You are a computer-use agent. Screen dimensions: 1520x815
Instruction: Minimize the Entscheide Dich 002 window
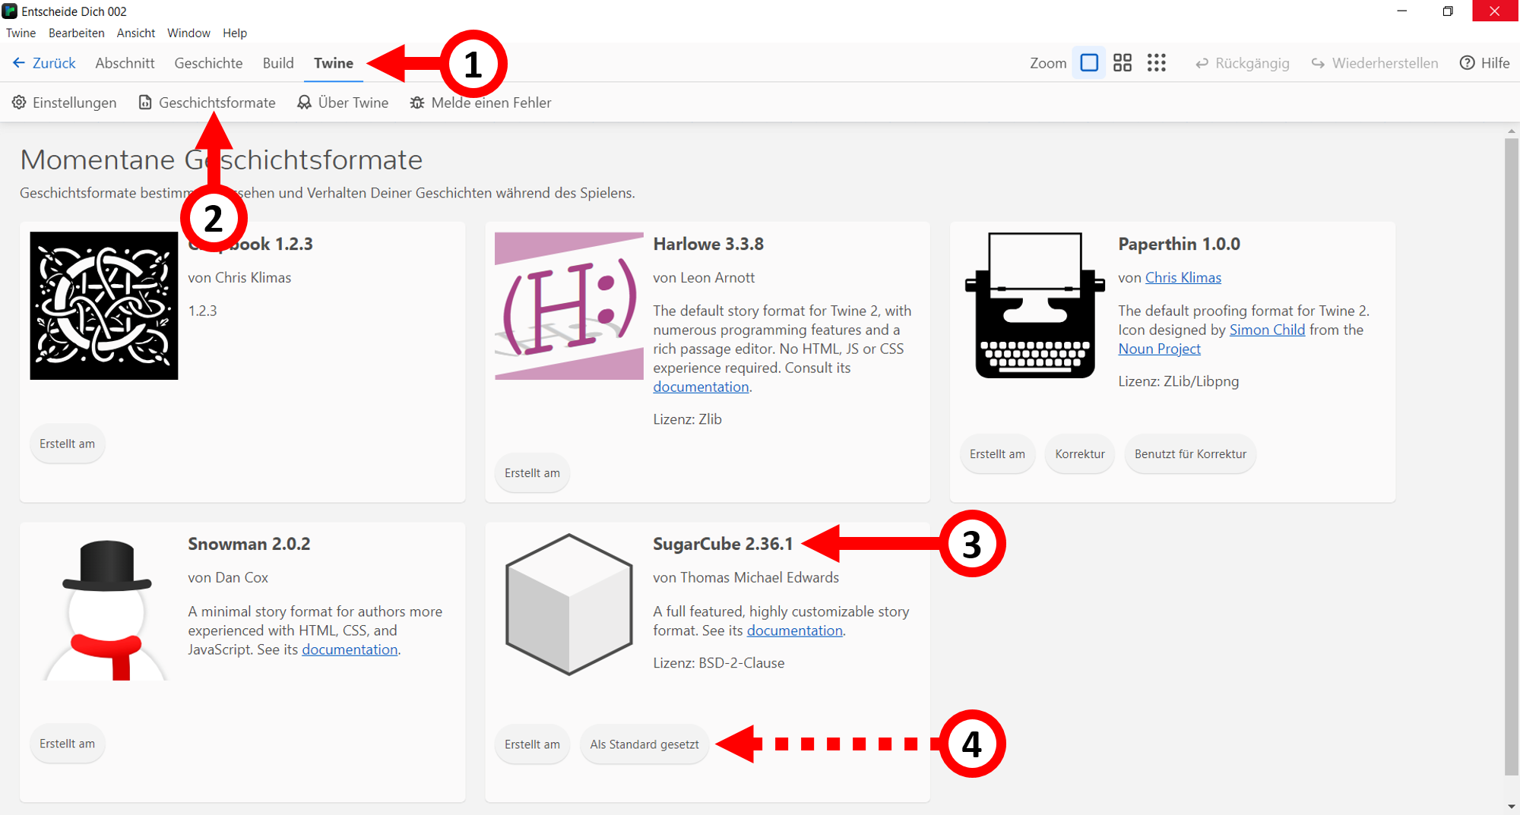(x=1402, y=11)
